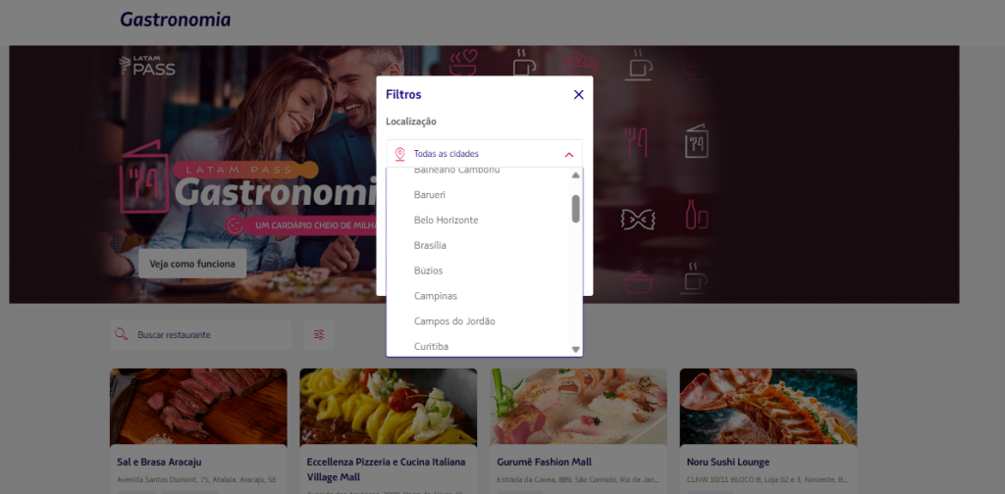Open the Noru Sushi Lounge restaurant link

727,462
